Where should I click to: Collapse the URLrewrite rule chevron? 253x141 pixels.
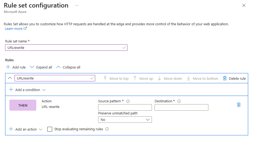click(x=10, y=78)
